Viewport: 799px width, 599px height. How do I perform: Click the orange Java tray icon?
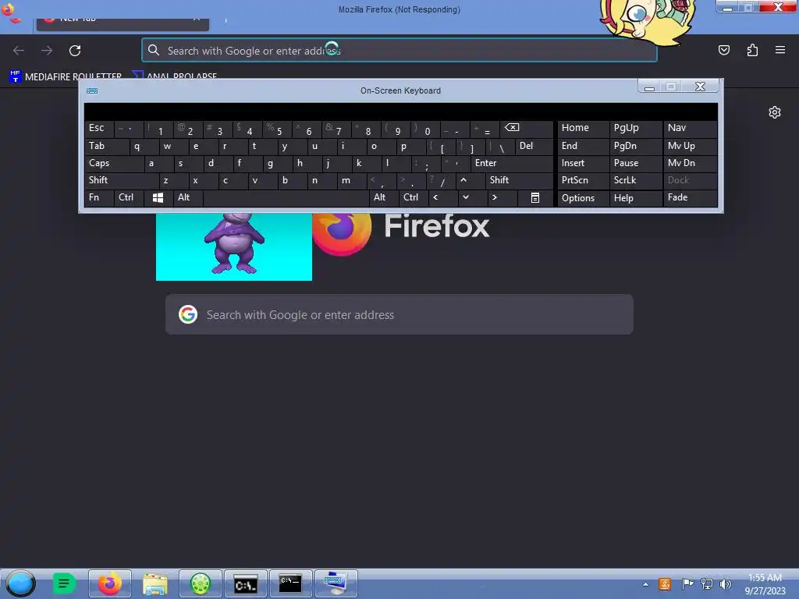click(665, 584)
